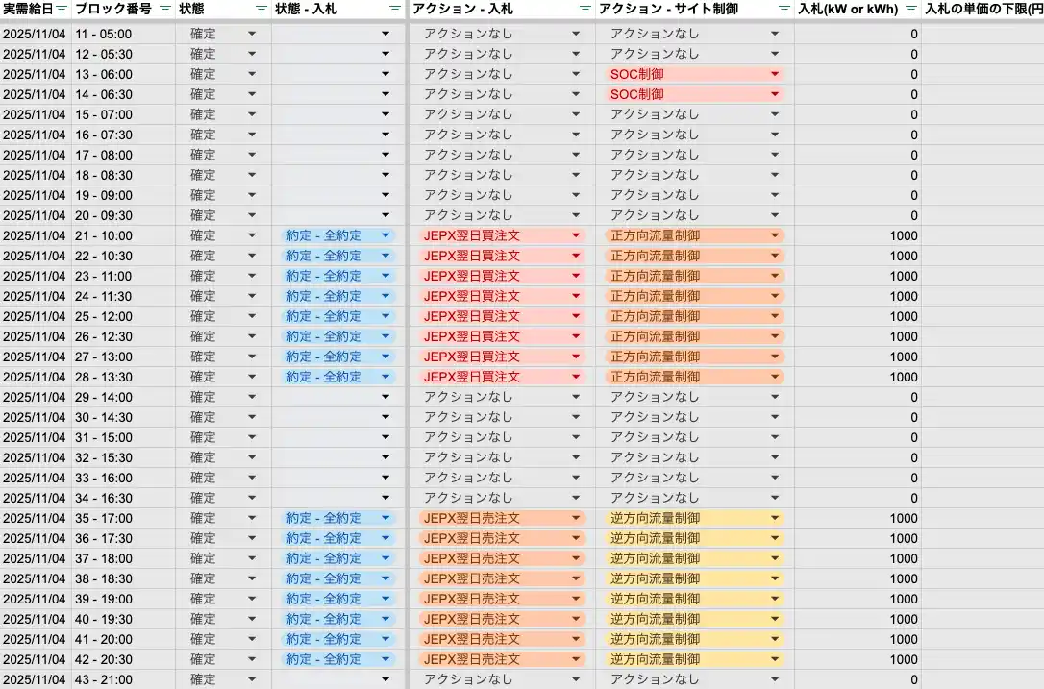
Task: Click the アクション - サイト制御 filter icon
Action: pyautogui.click(x=783, y=9)
